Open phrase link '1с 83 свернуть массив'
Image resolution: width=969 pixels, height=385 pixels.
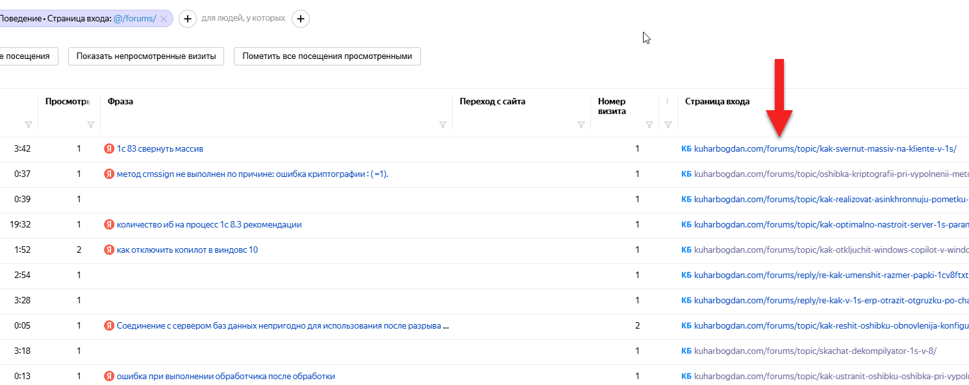pos(160,149)
